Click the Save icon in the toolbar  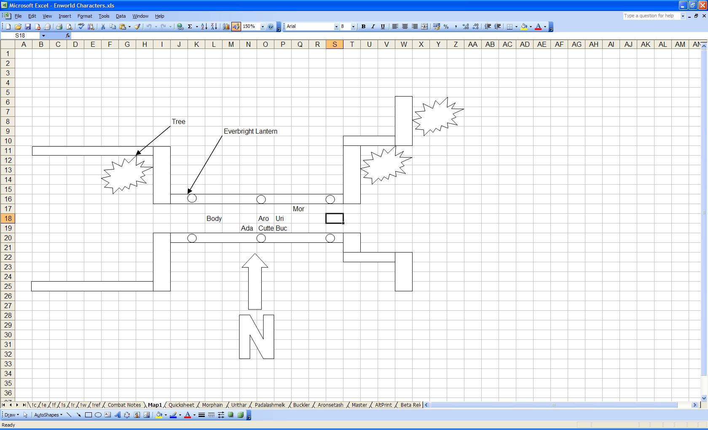pos(28,27)
